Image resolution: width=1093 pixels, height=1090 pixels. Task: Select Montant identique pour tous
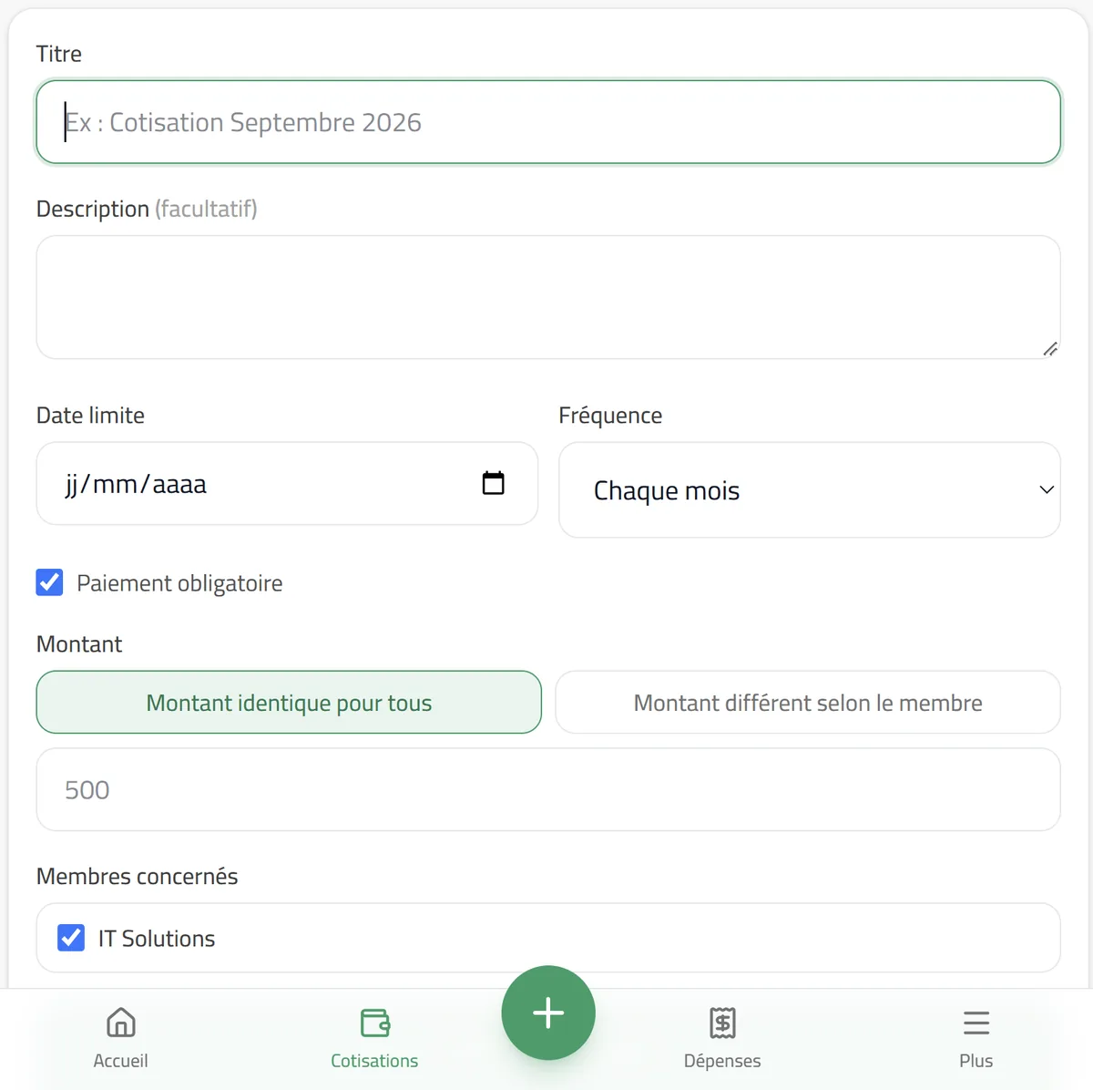tap(289, 703)
